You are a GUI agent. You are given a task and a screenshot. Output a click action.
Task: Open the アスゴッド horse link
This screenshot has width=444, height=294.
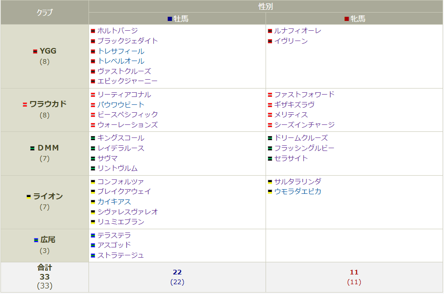pyautogui.click(x=114, y=245)
